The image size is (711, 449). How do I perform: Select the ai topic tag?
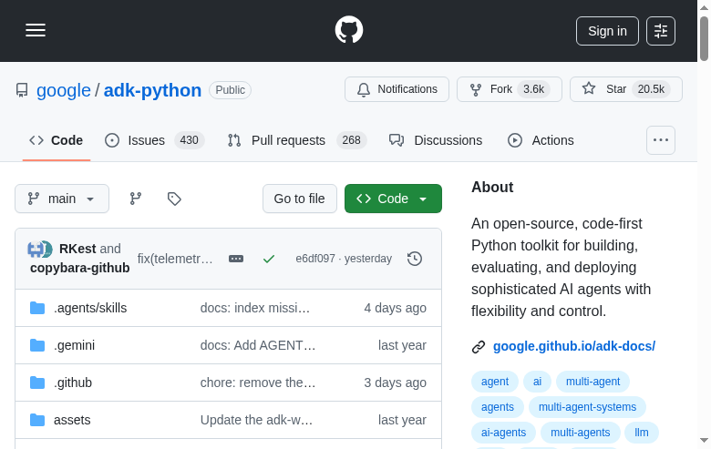[537, 382]
